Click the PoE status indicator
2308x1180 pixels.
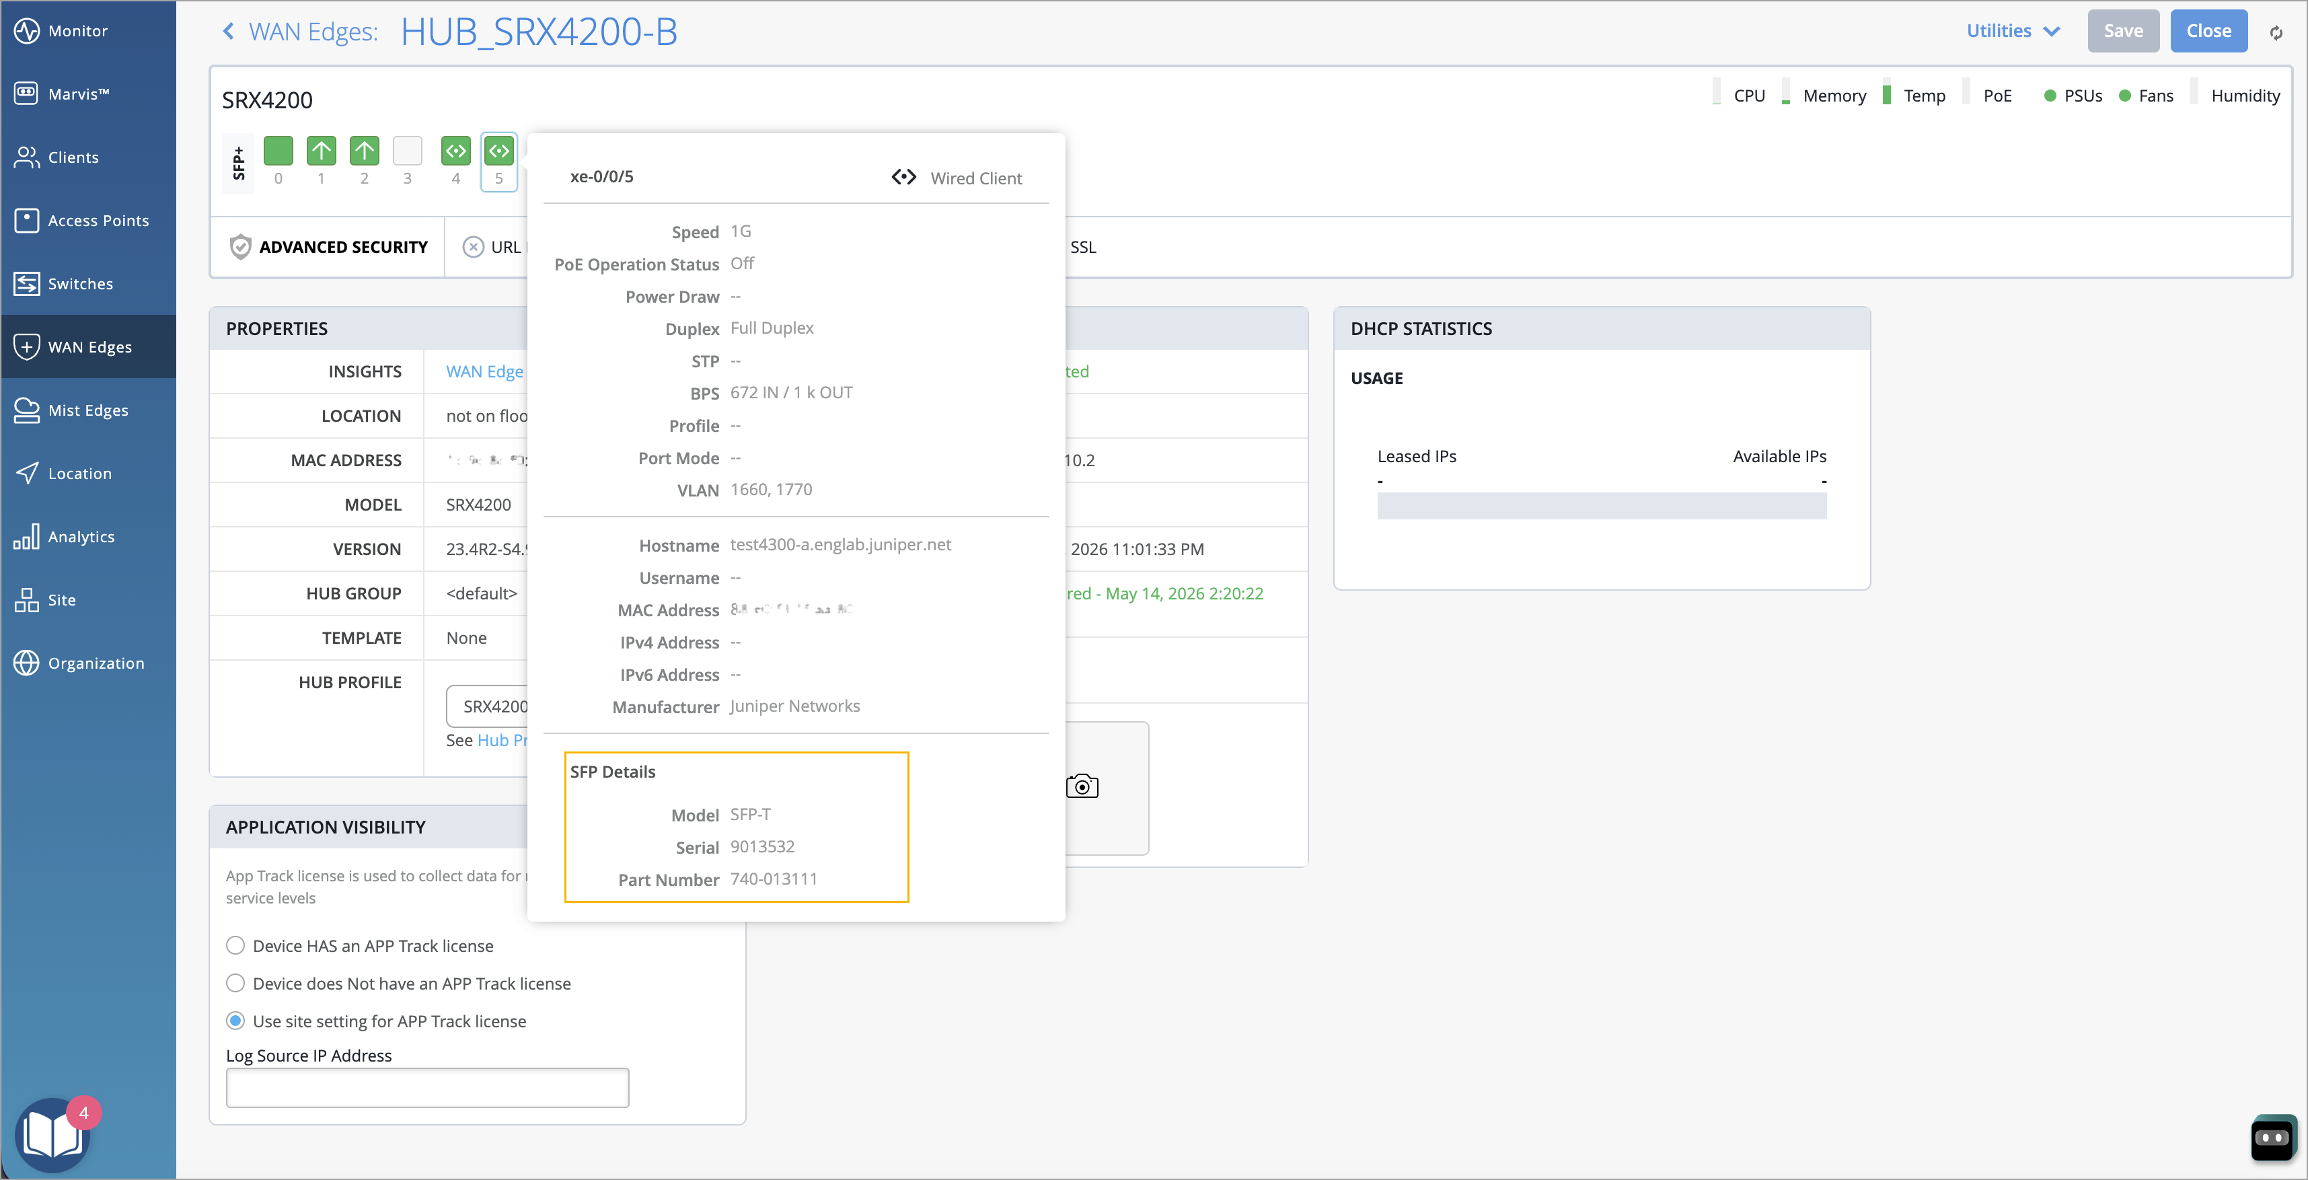pos(1988,95)
